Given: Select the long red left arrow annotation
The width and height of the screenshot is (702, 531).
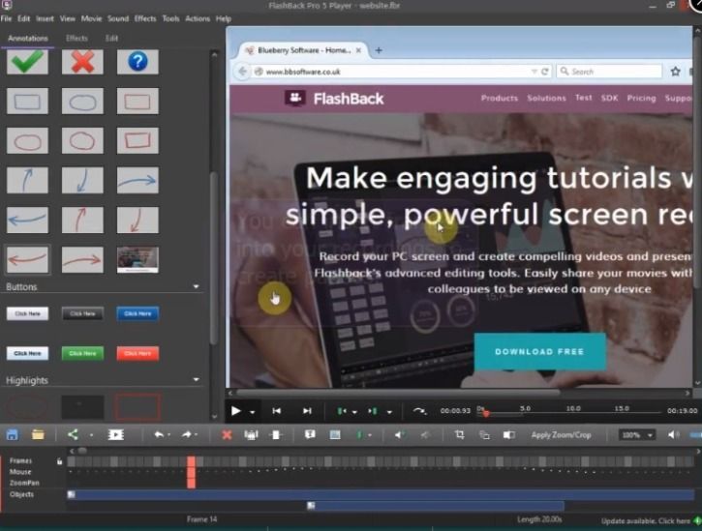Looking at the screenshot, I should click(27, 259).
